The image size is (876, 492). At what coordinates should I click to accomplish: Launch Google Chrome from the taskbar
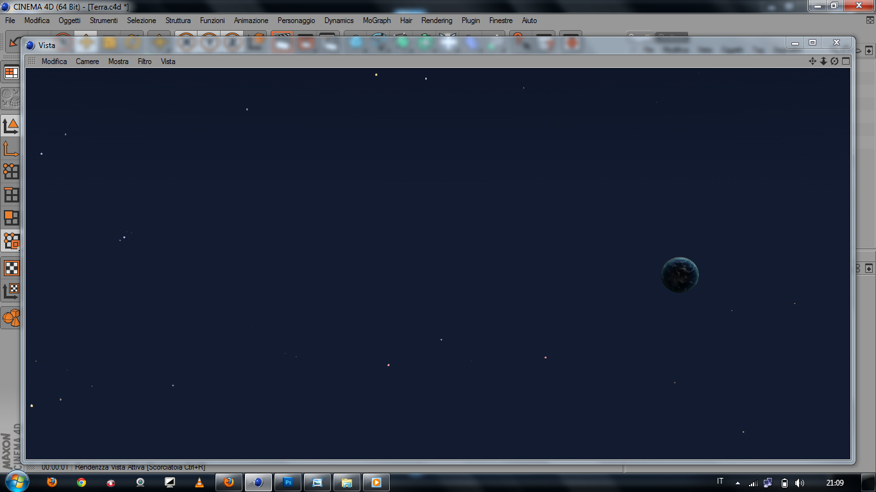[81, 482]
